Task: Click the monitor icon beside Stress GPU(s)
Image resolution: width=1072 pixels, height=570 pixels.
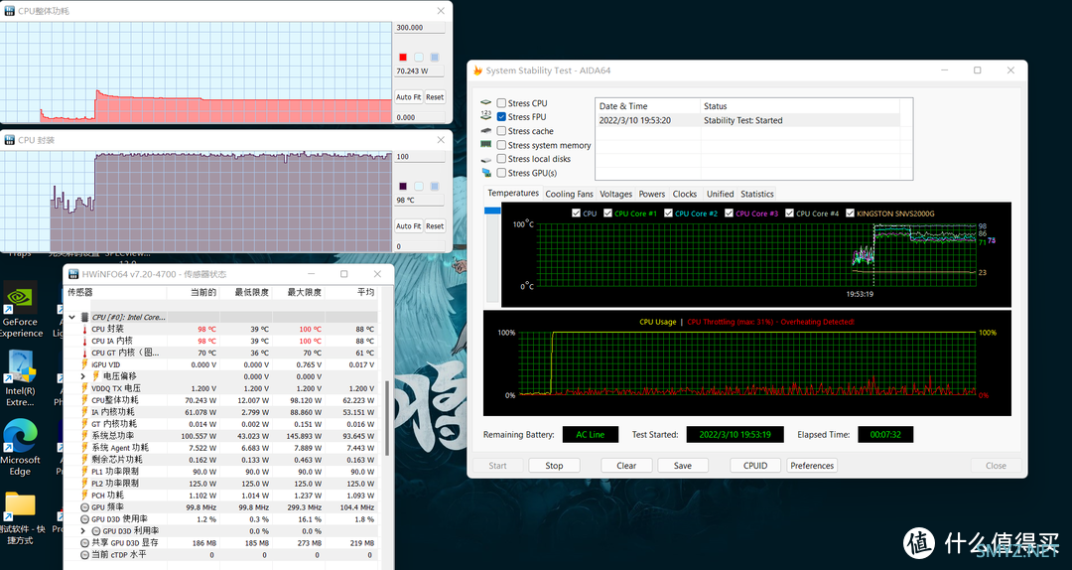Action: (486, 173)
